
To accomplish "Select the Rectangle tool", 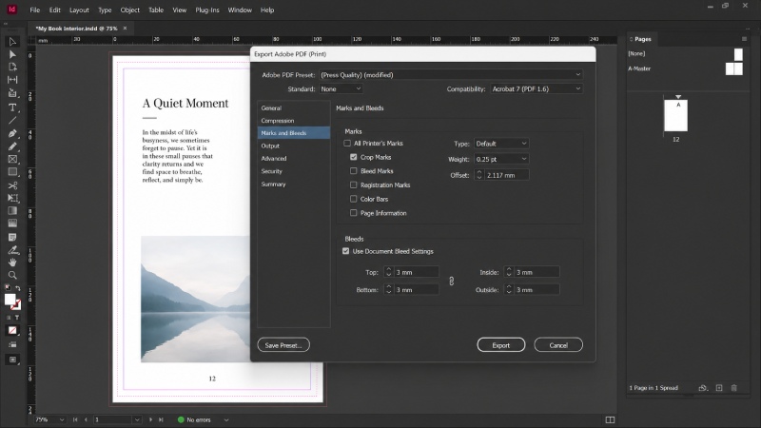I will click(12, 172).
